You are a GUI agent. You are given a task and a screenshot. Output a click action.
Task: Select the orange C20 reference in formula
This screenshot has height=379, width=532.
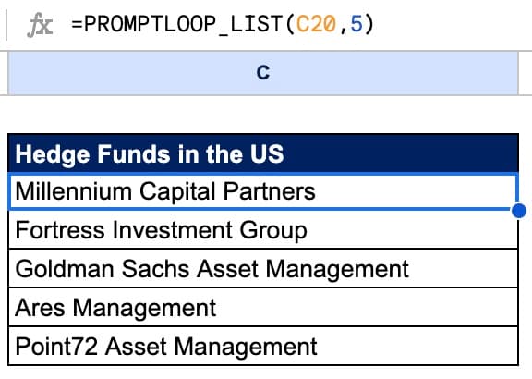click(317, 24)
